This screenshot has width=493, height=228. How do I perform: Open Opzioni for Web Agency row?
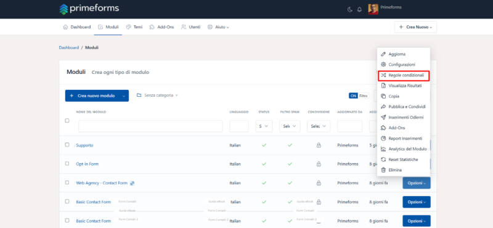[x=417, y=183]
